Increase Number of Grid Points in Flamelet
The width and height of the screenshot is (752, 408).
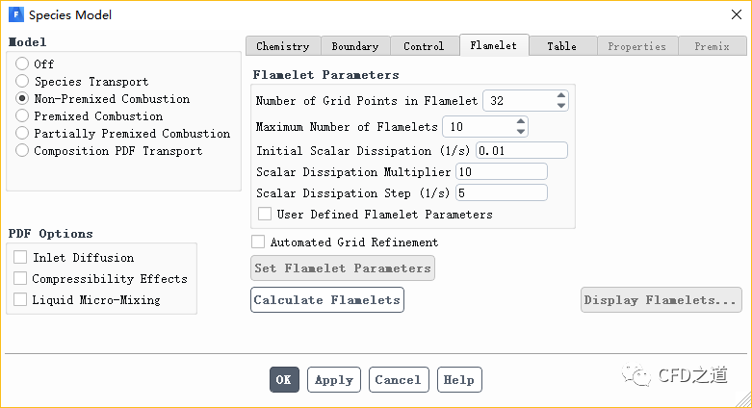[x=561, y=95]
